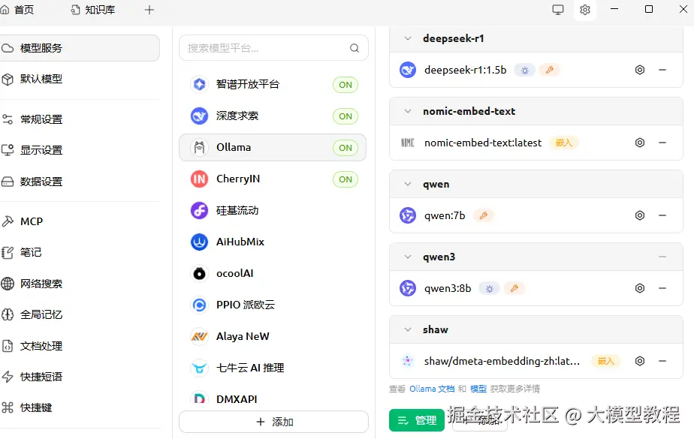Open 笔记 settings section
The image size is (694, 439).
[79, 252]
